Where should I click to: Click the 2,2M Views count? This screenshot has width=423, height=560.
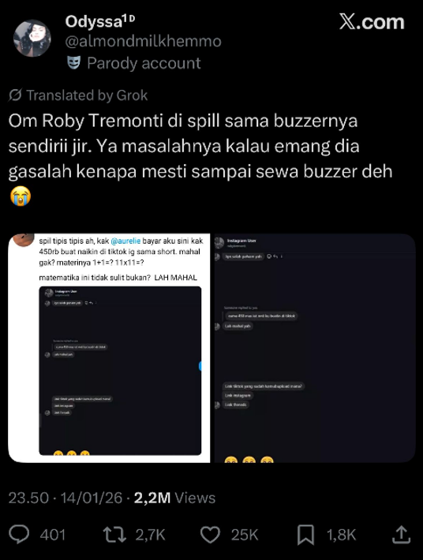(174, 498)
